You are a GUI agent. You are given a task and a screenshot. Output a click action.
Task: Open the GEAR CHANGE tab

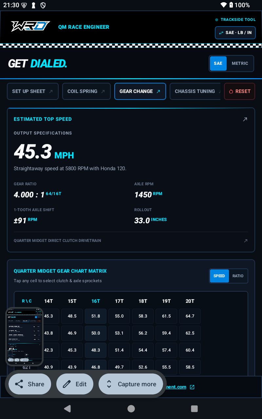(x=140, y=91)
